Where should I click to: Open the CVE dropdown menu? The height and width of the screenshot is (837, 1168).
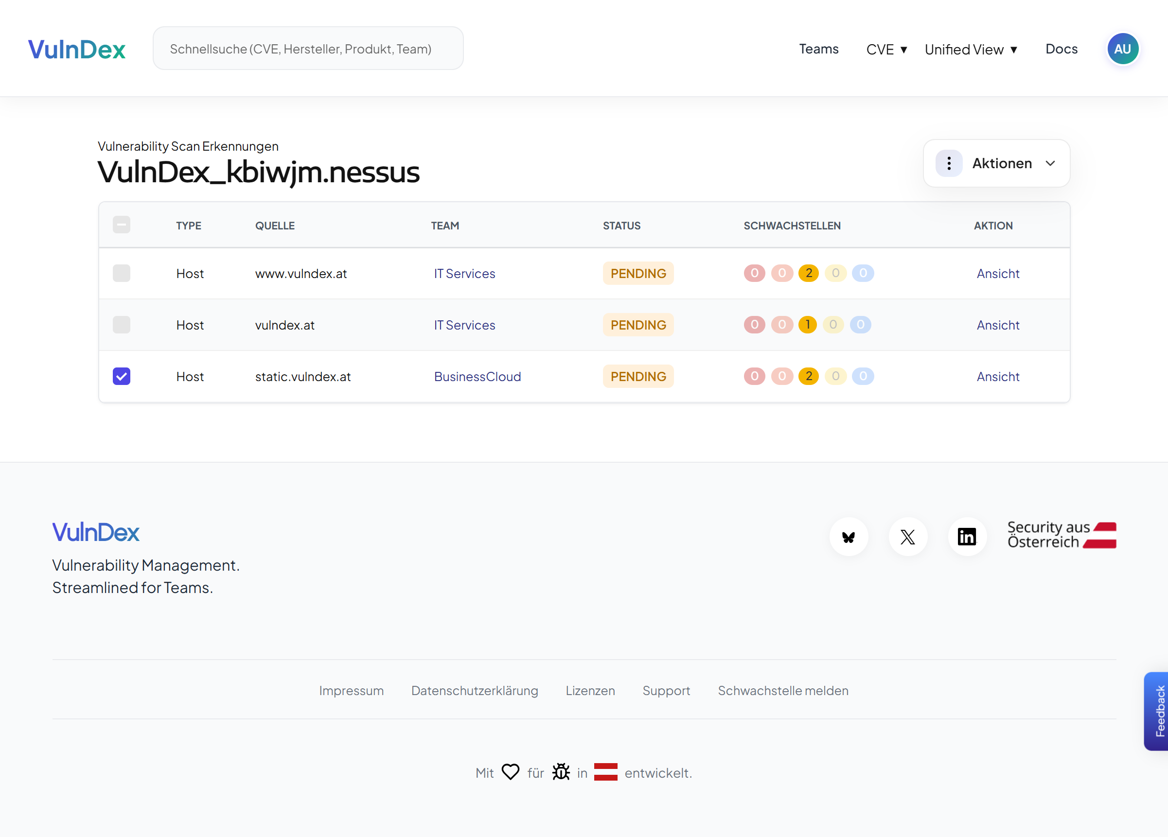(x=886, y=50)
